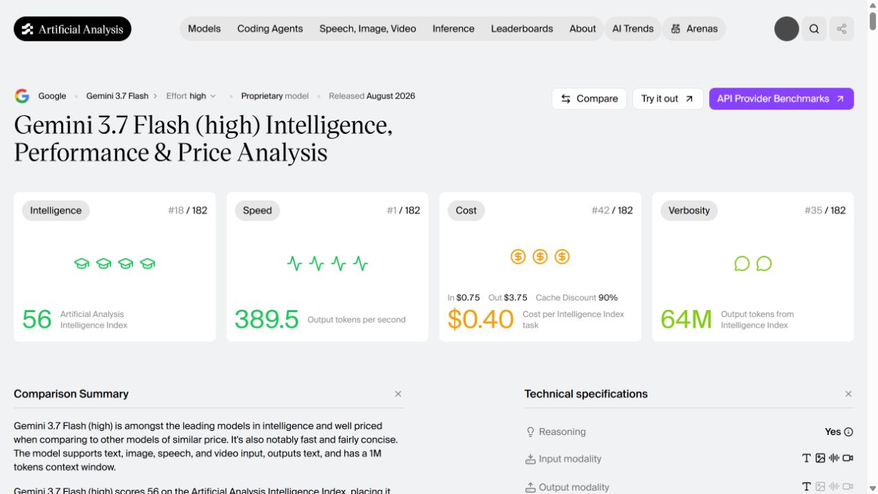This screenshot has width=878, height=494.
Task: Click the image input modality icon
Action: [820, 458]
